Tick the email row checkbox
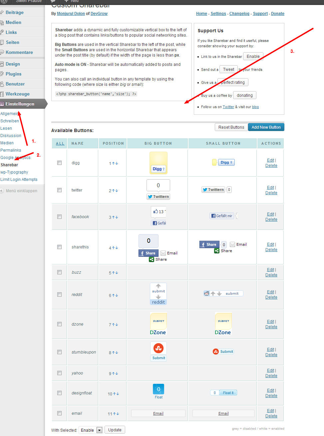The width and height of the screenshot is (324, 436). [x=60, y=413]
